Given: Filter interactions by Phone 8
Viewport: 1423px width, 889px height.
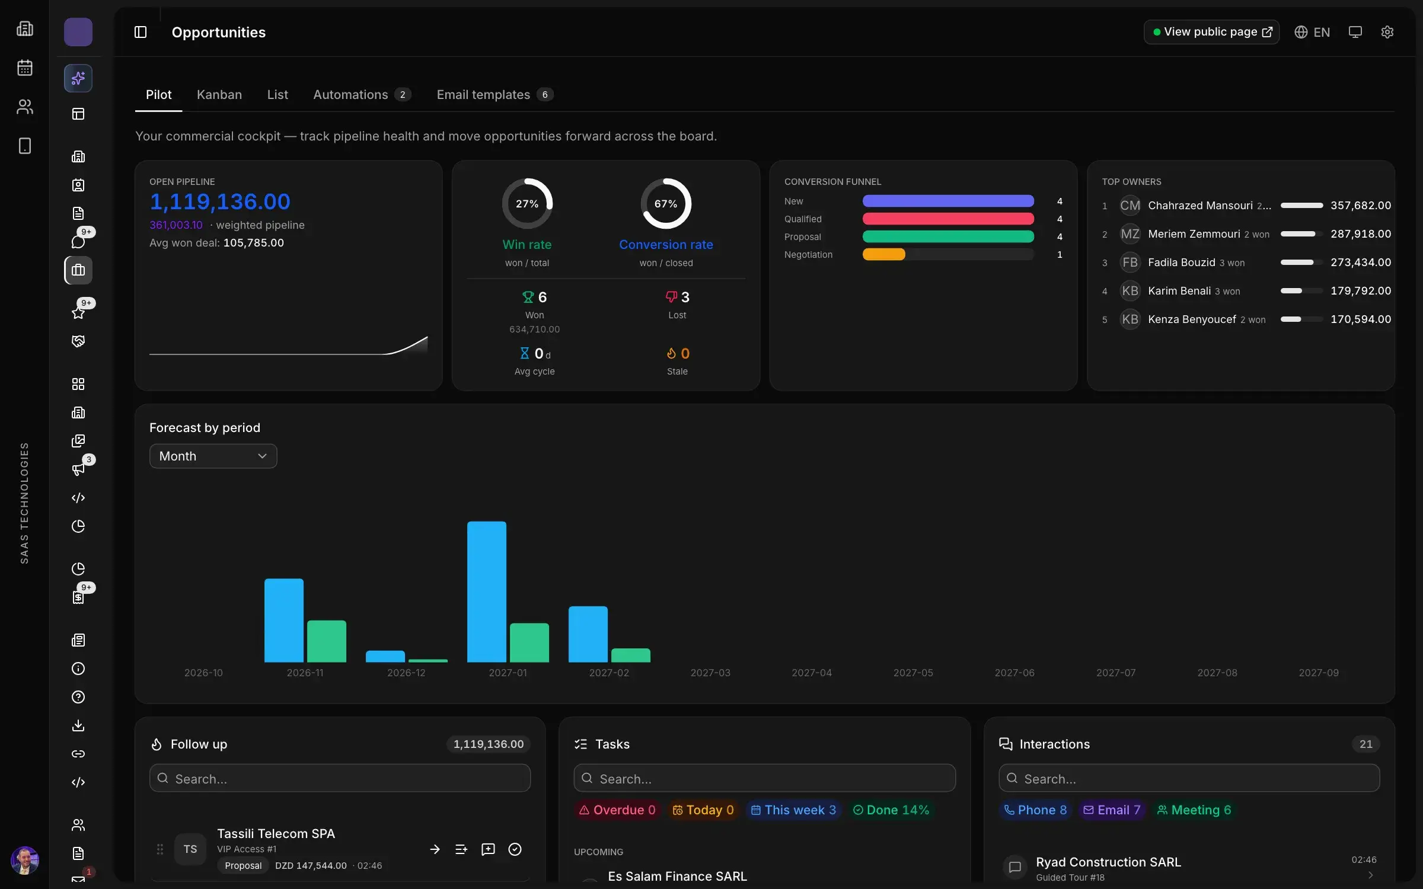Looking at the screenshot, I should [1035, 810].
